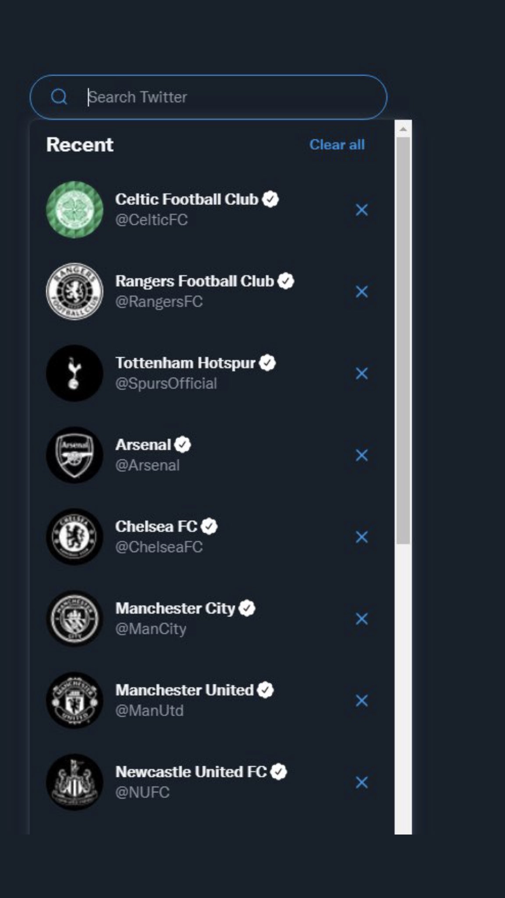Screen dimensions: 505x898
Task: Focus the Search Twitter input field
Action: pyautogui.click(x=208, y=97)
